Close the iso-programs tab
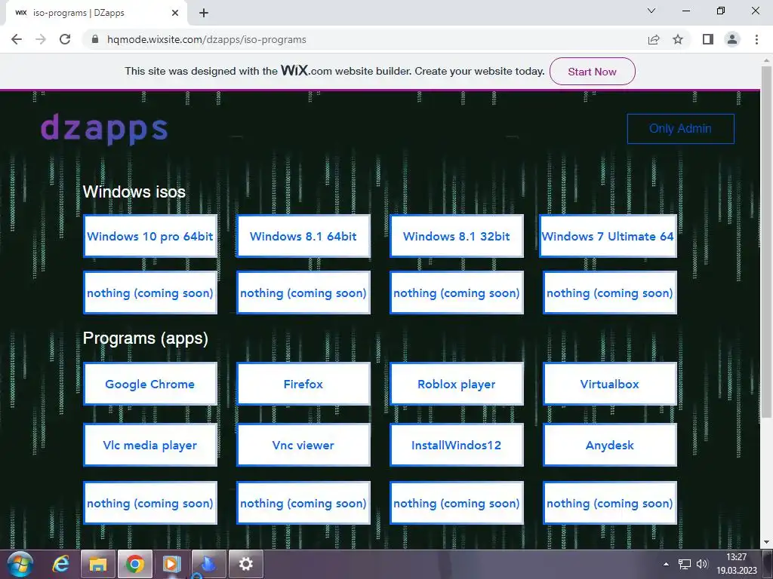This screenshot has width=773, height=579. 175,13
